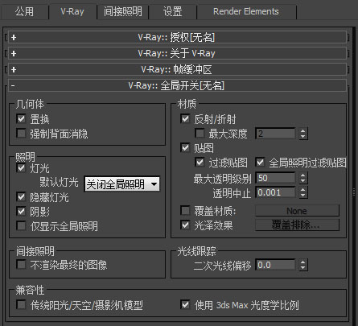This screenshot has width=358, height=326.
Task: Switch to Render Elements tab
Action: pyautogui.click(x=246, y=12)
